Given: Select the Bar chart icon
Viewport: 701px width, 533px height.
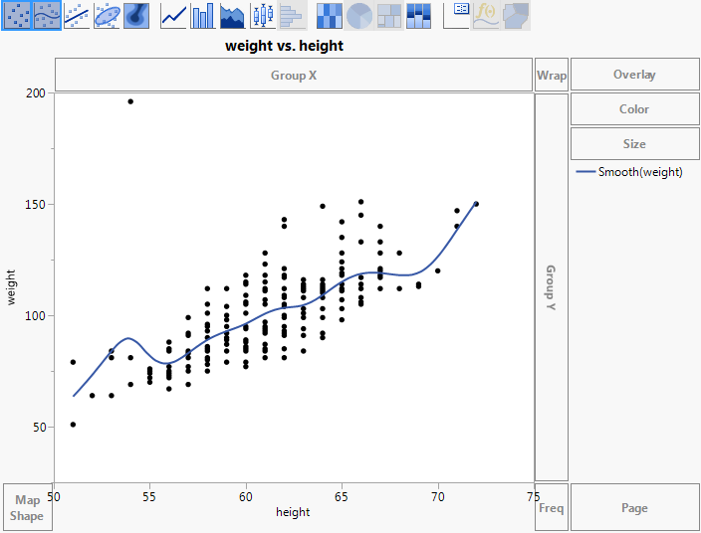Looking at the screenshot, I should (203, 16).
